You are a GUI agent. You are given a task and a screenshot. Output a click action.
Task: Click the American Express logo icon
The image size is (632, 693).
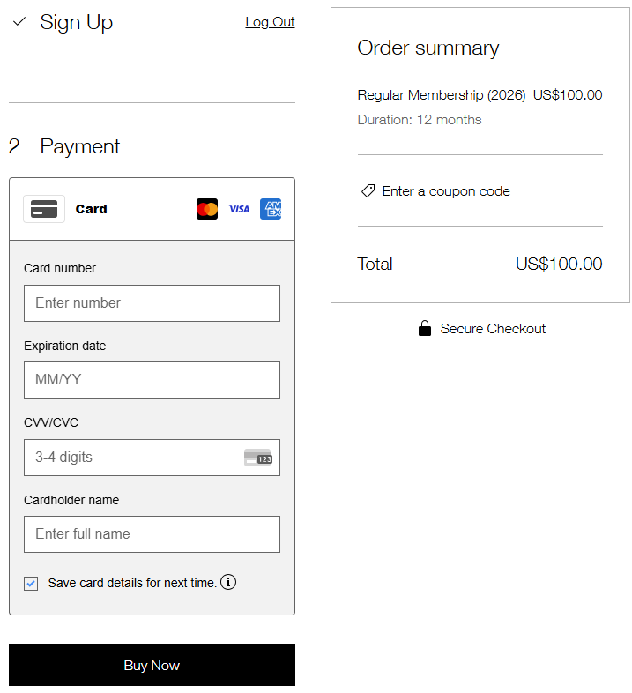271,209
